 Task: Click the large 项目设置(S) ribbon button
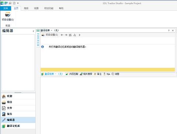click(8, 17)
